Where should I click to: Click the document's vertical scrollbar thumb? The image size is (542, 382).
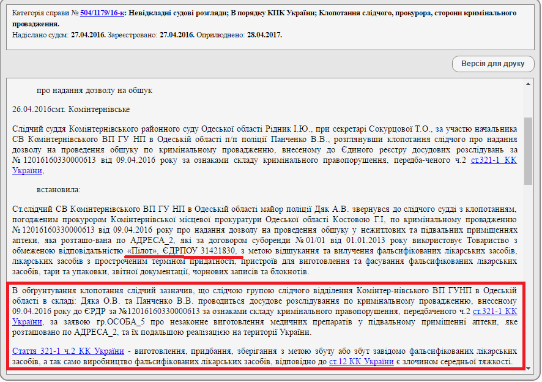click(x=528, y=150)
